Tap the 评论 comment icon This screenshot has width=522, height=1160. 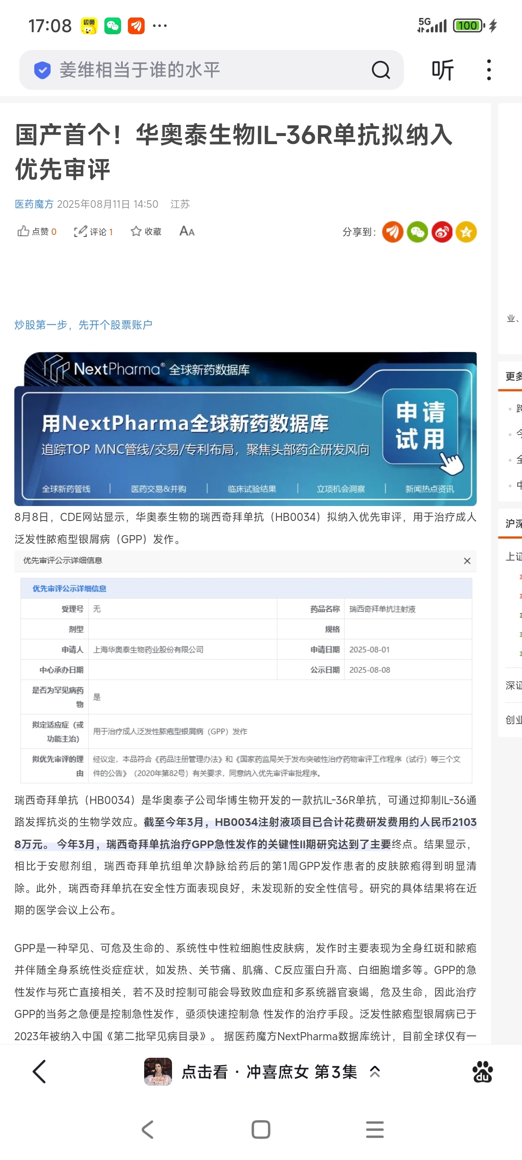[80, 231]
